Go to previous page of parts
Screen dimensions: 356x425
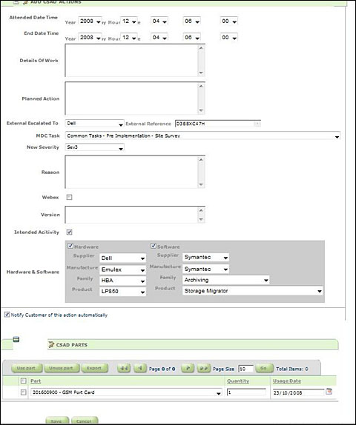[140, 368]
